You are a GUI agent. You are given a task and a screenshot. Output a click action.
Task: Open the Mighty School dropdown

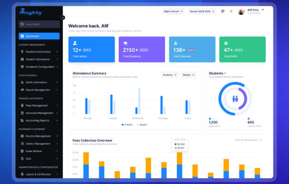coord(173,11)
